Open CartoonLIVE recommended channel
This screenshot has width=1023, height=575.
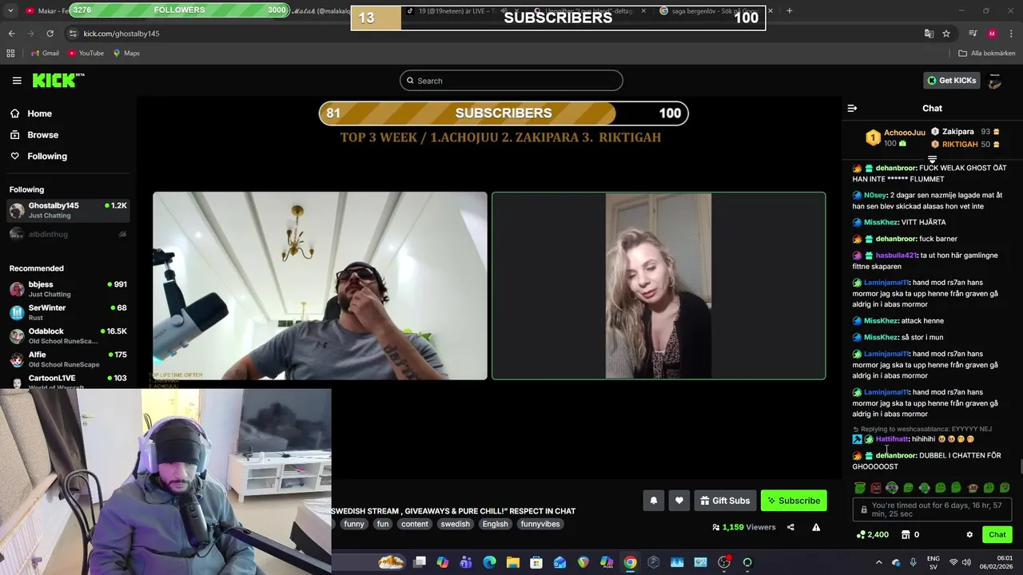point(68,382)
